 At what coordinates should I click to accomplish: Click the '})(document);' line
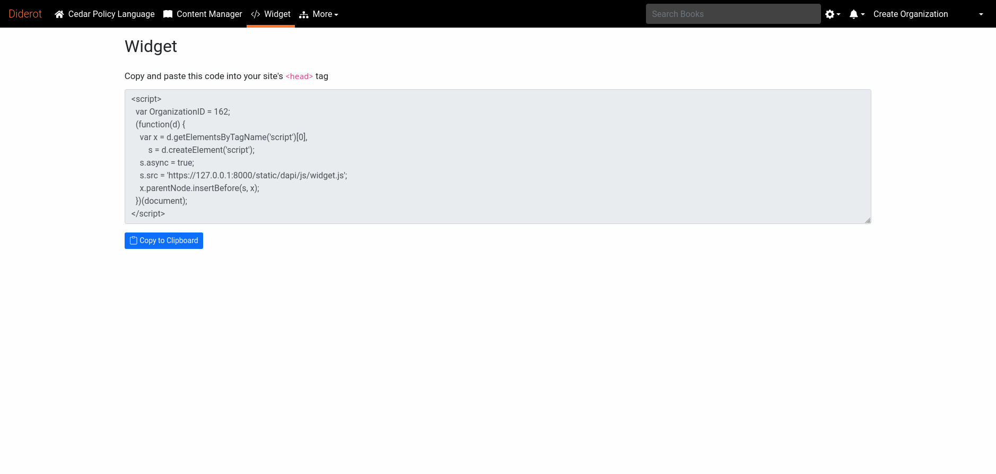tap(161, 201)
